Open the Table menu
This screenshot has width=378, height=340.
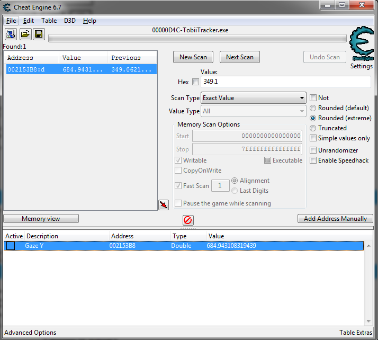[x=49, y=21]
